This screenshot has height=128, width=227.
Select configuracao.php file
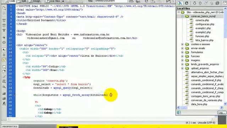pos(205,24)
